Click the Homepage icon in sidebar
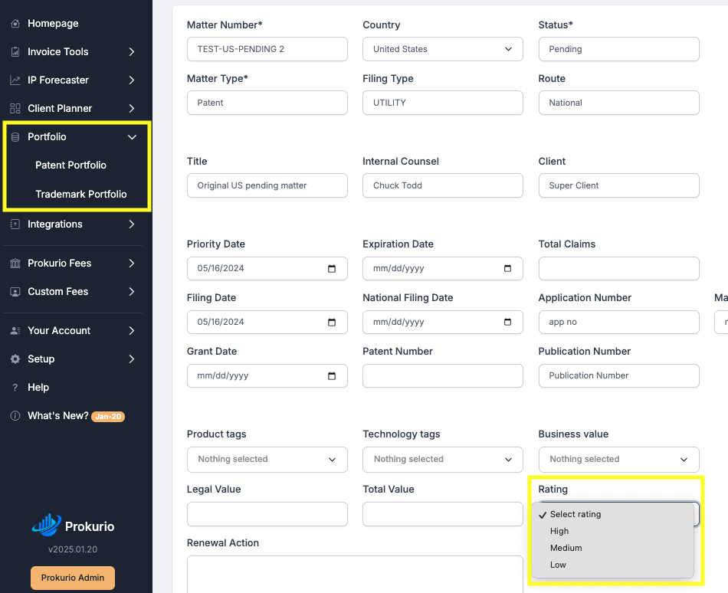The height and width of the screenshot is (593, 728). (15, 24)
